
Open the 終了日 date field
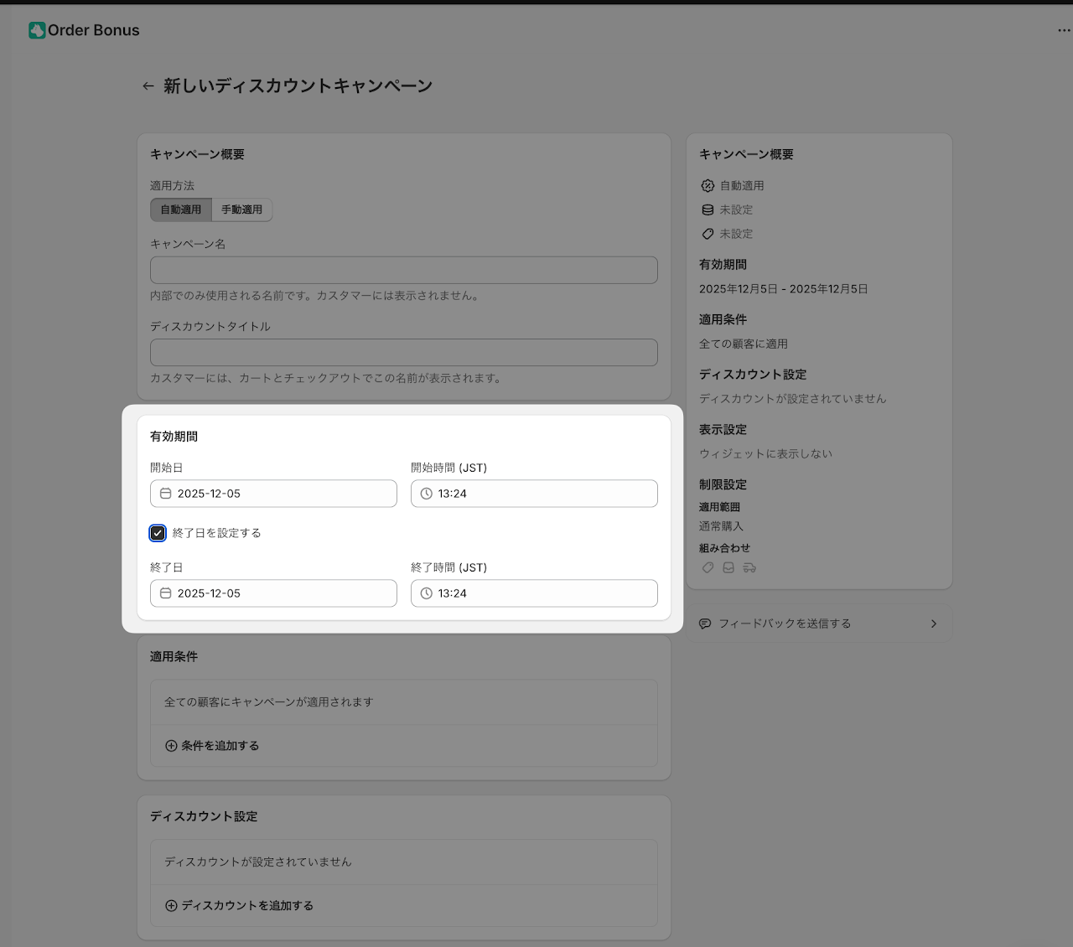click(273, 593)
